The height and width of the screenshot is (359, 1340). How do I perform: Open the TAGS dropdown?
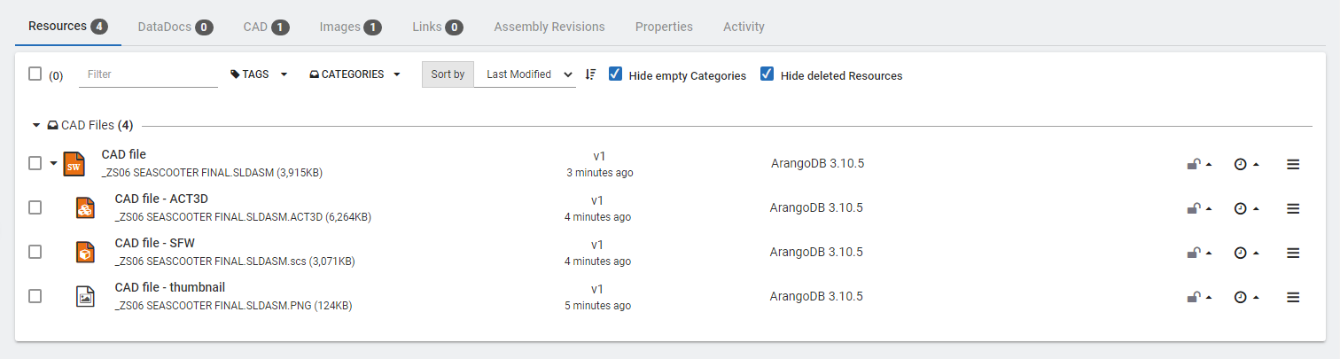(x=259, y=74)
